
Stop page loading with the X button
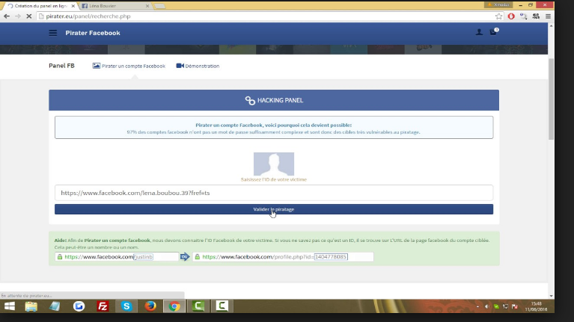click(29, 16)
